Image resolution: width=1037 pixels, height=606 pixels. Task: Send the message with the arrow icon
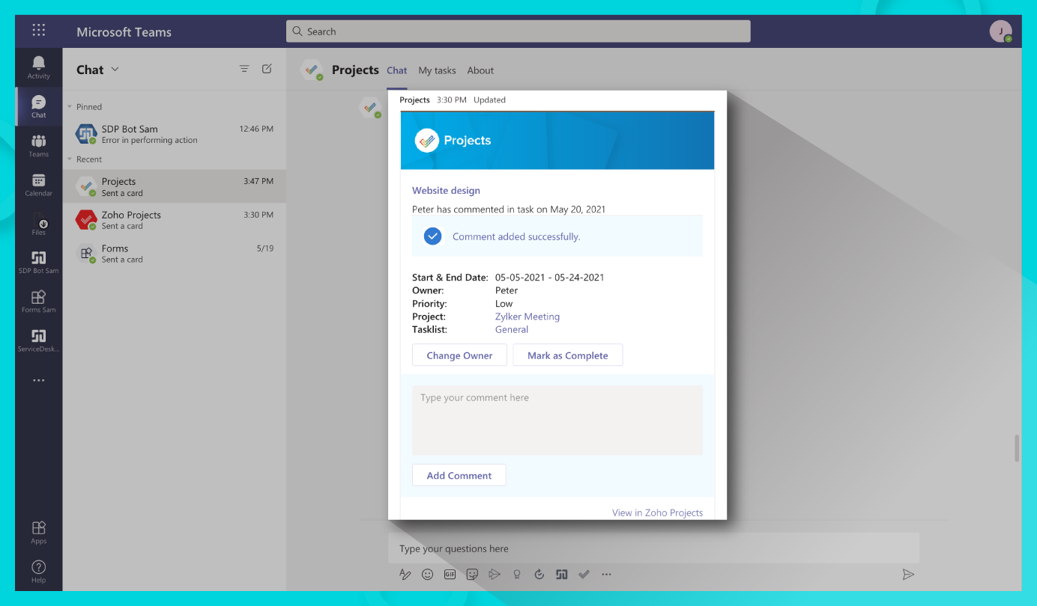[908, 575]
